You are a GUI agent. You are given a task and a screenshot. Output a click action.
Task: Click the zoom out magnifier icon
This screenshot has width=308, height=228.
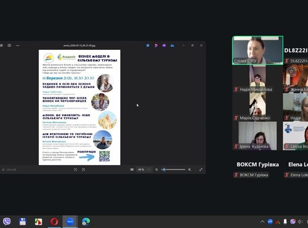click(x=156, y=169)
